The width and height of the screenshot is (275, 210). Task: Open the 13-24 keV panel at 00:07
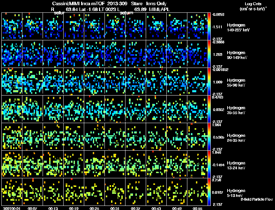pyautogui.click(x=32, y=164)
